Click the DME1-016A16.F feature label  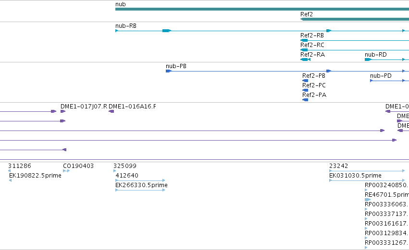coord(132,107)
